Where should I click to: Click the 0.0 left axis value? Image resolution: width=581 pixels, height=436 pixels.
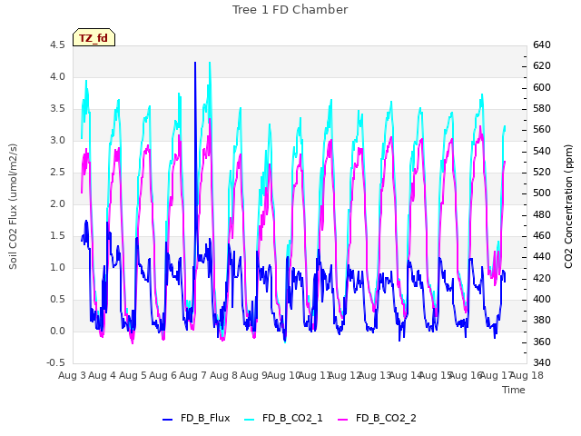(x=57, y=331)
